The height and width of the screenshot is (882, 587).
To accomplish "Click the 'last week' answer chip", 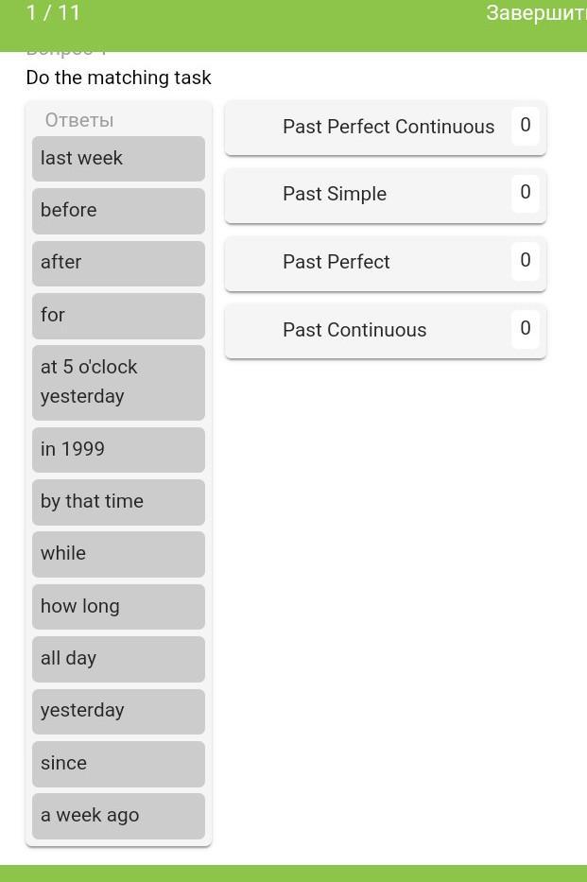I will coord(118,158).
